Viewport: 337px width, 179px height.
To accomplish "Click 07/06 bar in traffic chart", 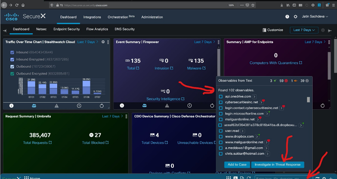I will (86, 87).
